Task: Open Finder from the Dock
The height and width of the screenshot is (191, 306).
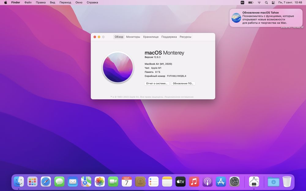Action: pyautogui.click(x=19, y=182)
